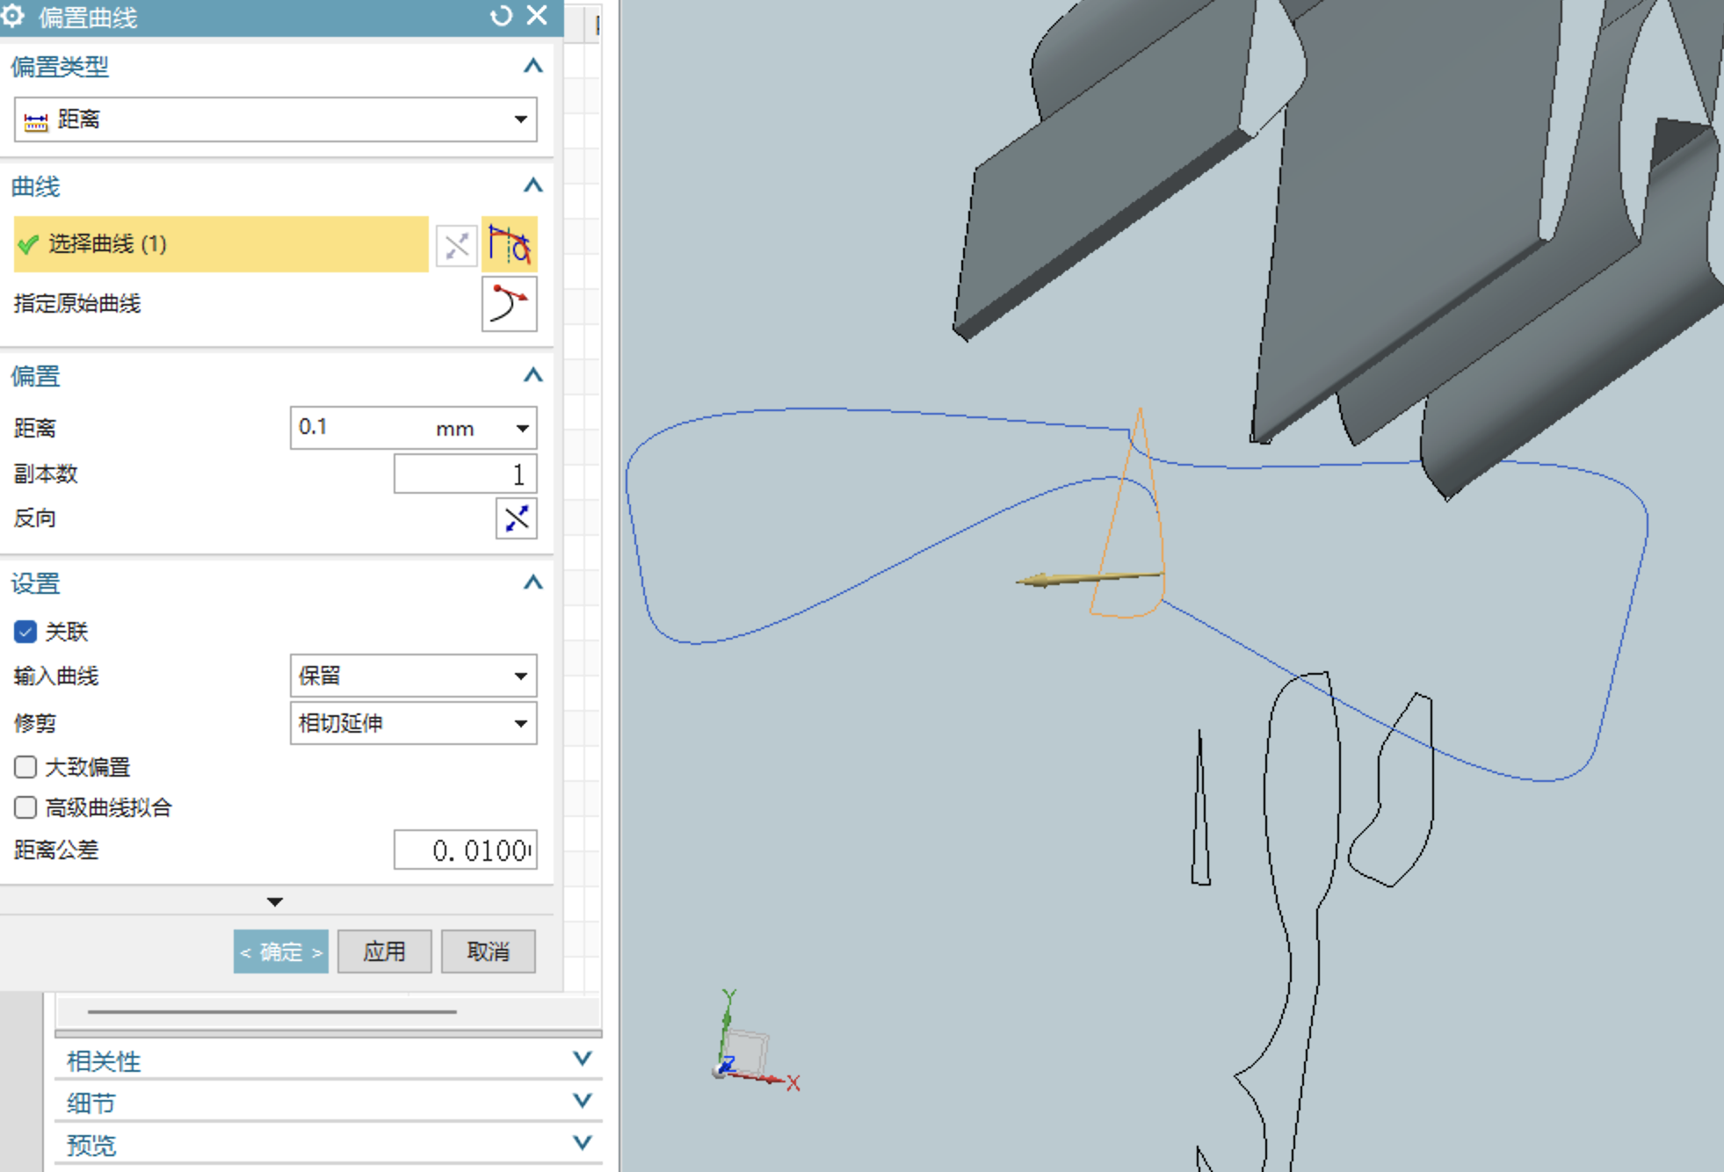Click the offset direction arrow handle
The width and height of the screenshot is (1724, 1172).
(x=1089, y=578)
